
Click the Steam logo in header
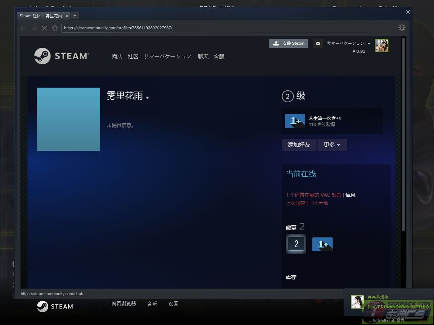(x=61, y=56)
